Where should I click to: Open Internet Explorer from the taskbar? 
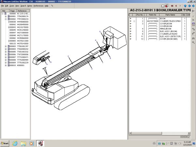click(x=15, y=143)
